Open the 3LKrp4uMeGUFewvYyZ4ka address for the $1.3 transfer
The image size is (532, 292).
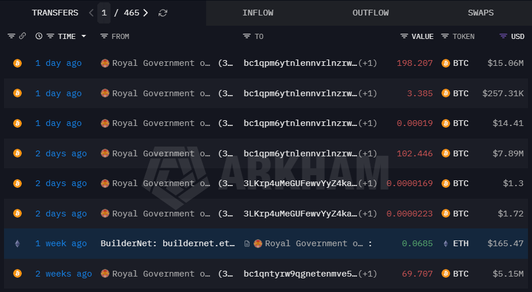[300, 183]
